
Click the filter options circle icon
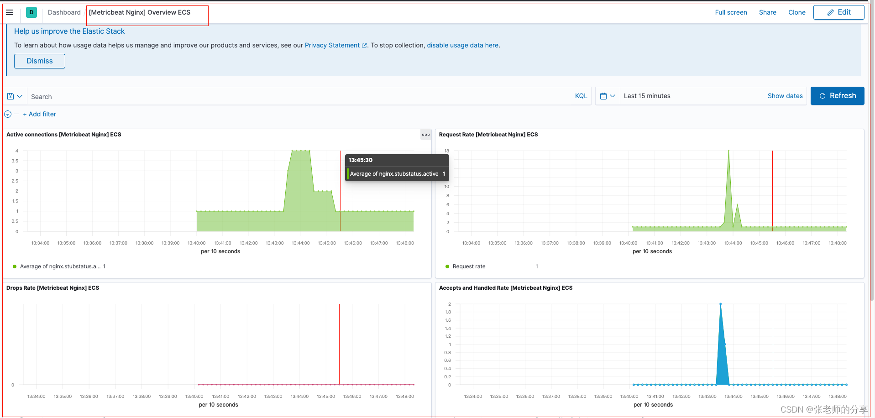click(8, 114)
